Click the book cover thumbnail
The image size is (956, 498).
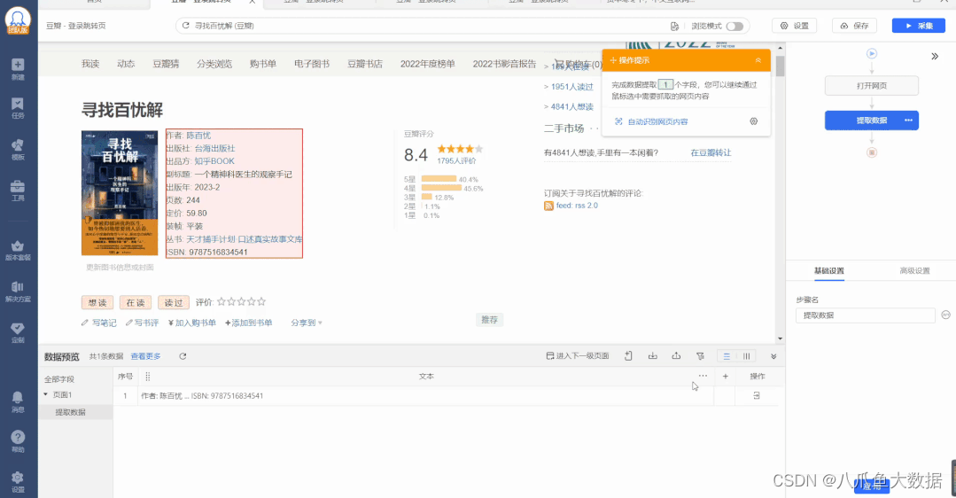click(x=120, y=192)
